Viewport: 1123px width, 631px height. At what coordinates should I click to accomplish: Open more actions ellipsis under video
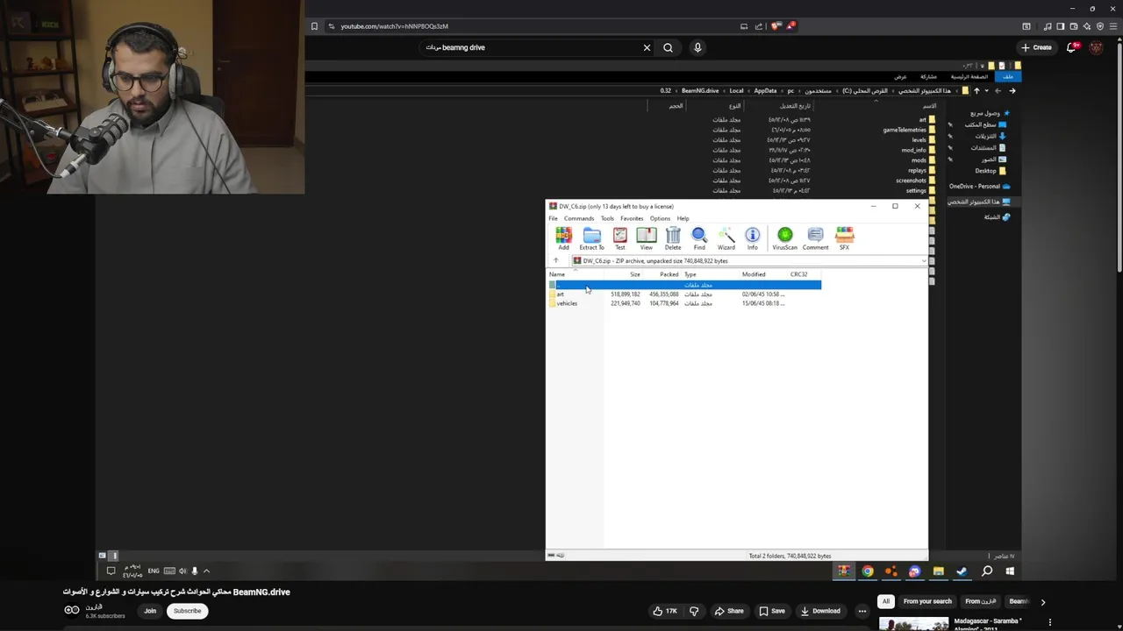tap(862, 611)
